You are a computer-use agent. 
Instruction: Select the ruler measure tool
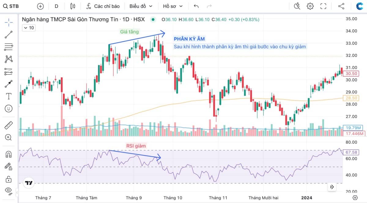pyautogui.click(x=9, y=125)
